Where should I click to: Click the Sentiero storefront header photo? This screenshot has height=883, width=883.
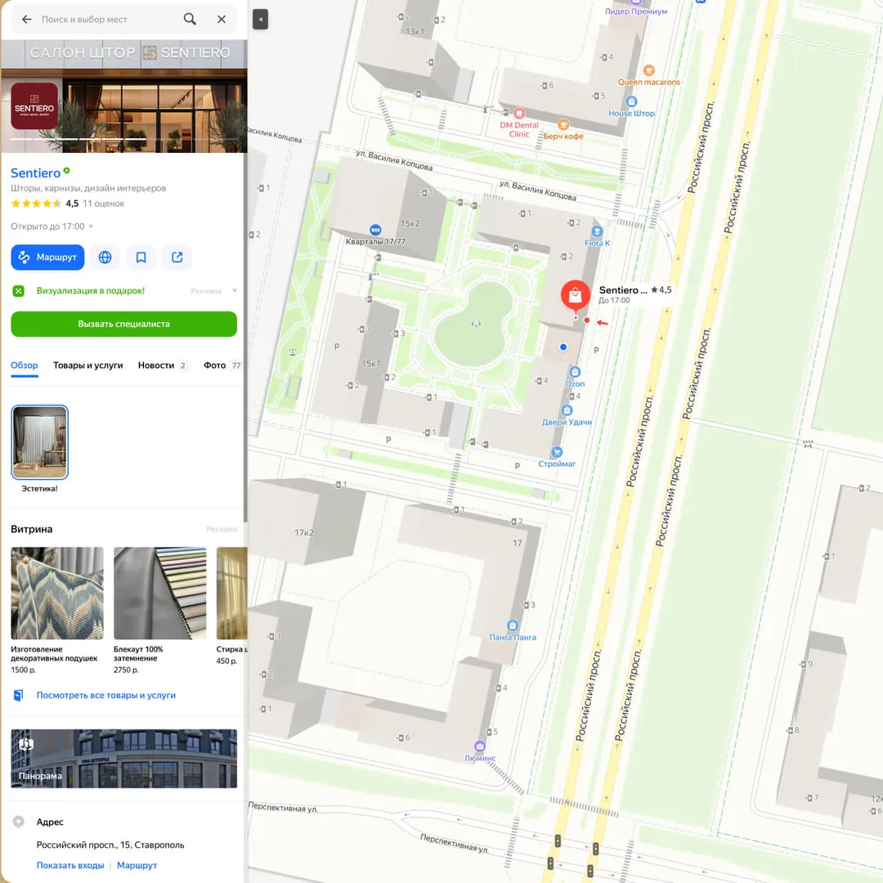click(124, 96)
